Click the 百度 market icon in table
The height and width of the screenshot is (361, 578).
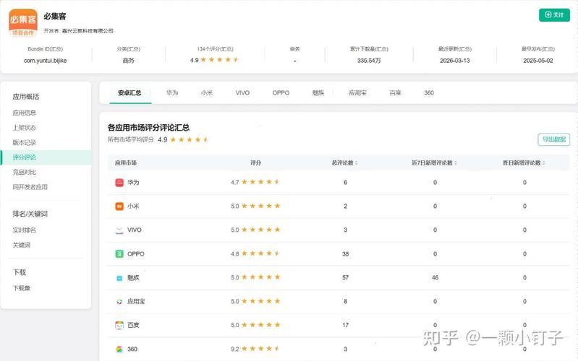coord(119,325)
